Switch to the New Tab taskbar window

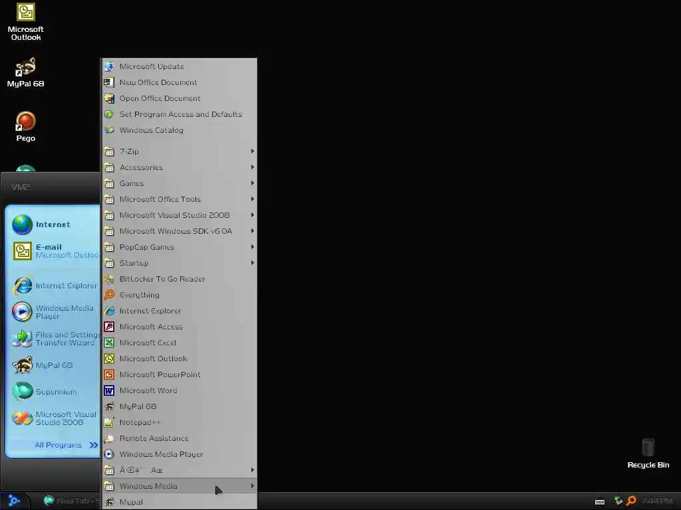point(70,501)
